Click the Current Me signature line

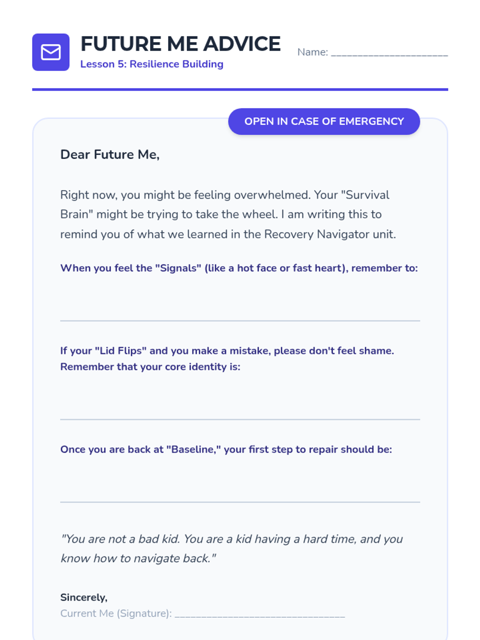260,614
